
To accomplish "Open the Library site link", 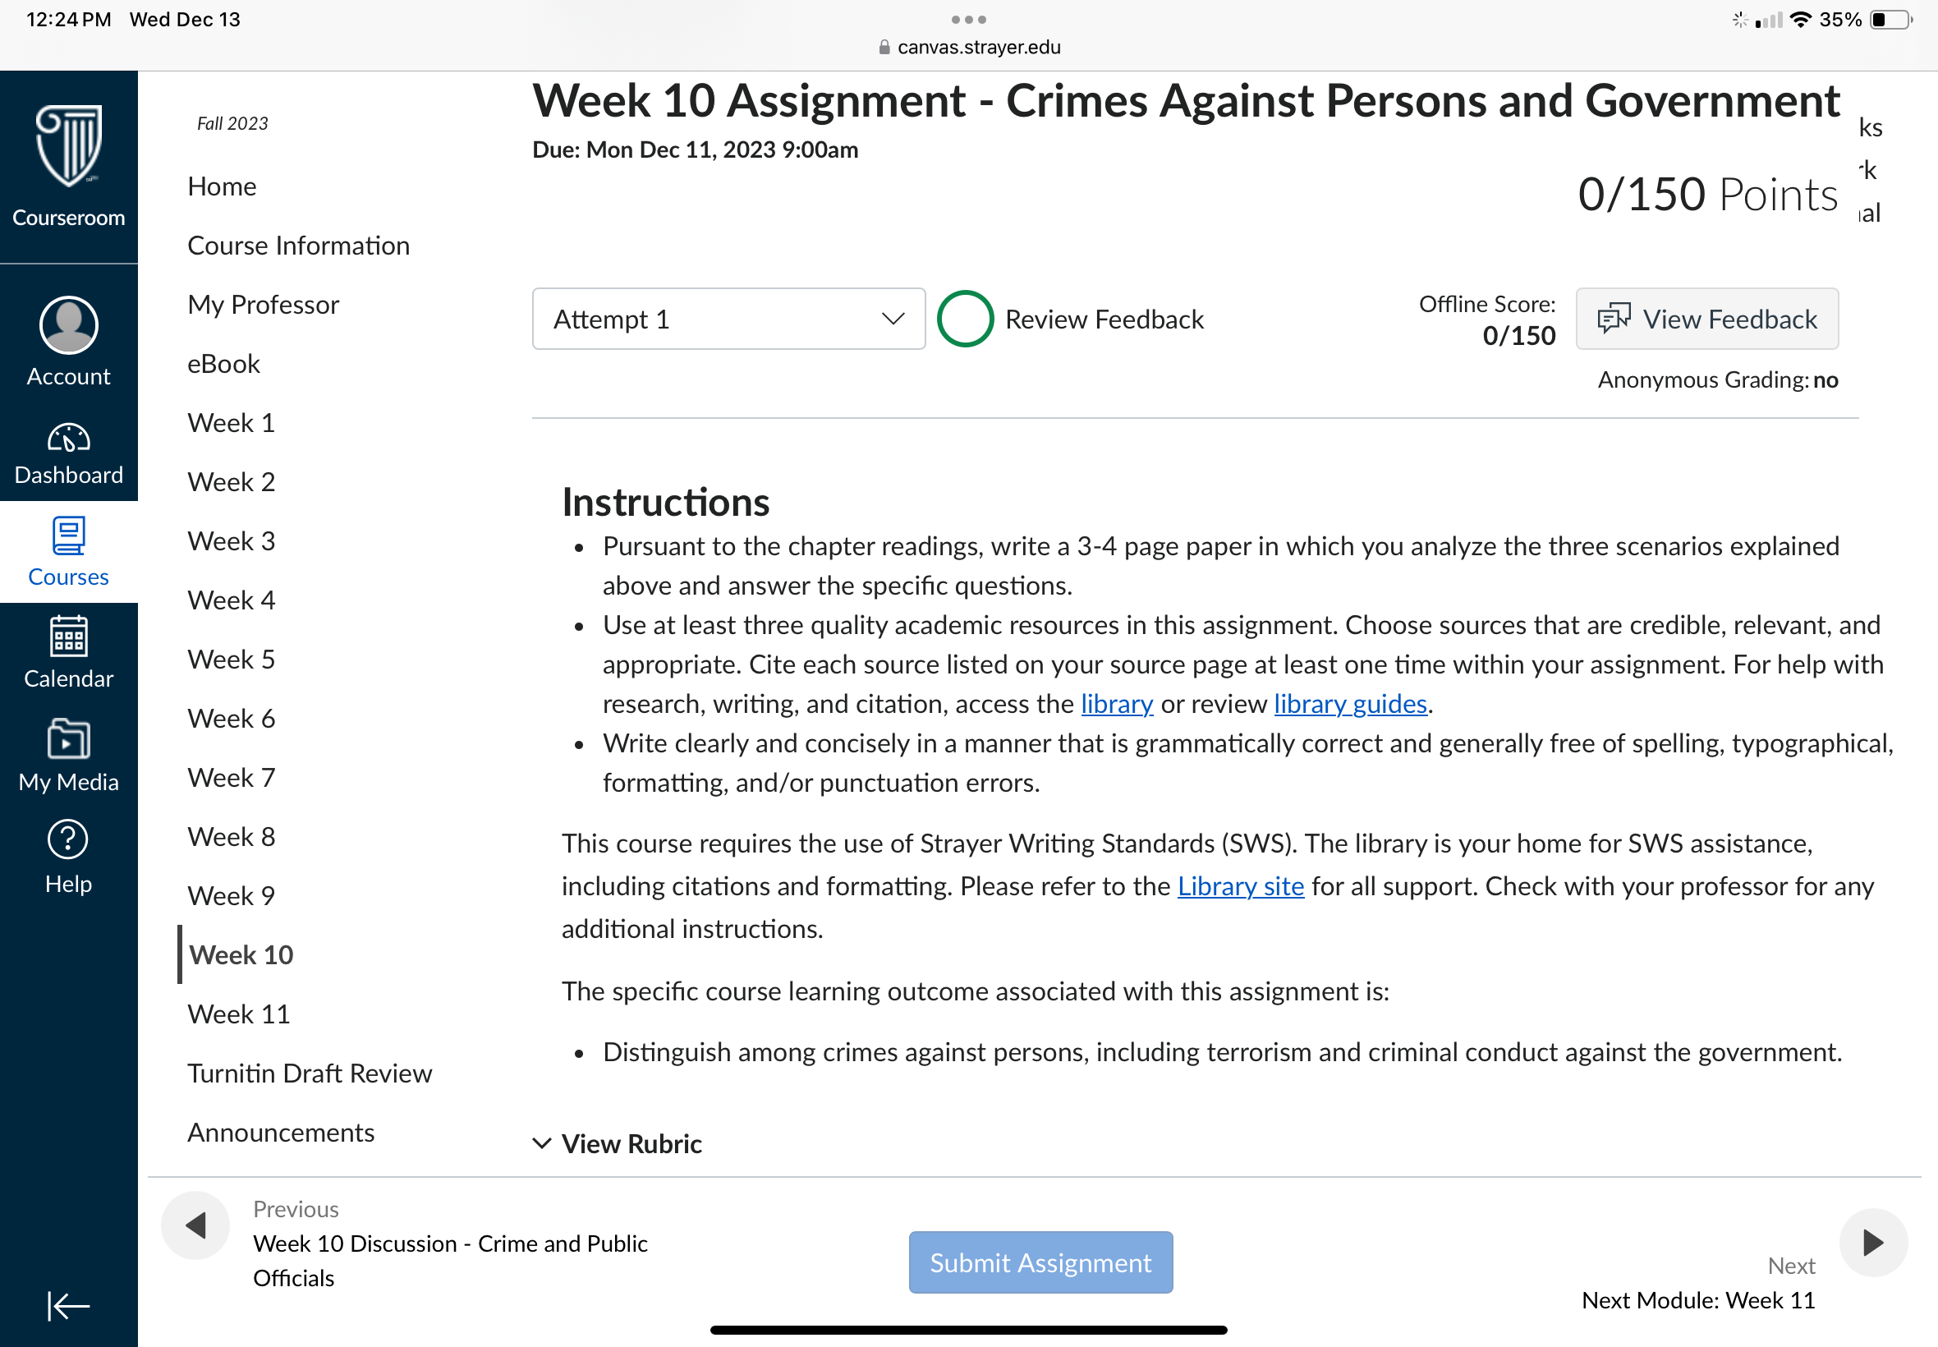I will coord(1240,886).
